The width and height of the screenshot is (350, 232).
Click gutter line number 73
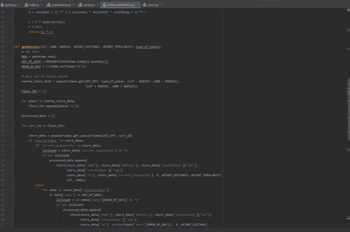tap(3, 136)
